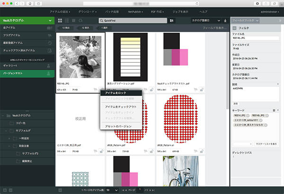
Task: Collapse the サブフォルダ tree node
Action: tap(6, 131)
